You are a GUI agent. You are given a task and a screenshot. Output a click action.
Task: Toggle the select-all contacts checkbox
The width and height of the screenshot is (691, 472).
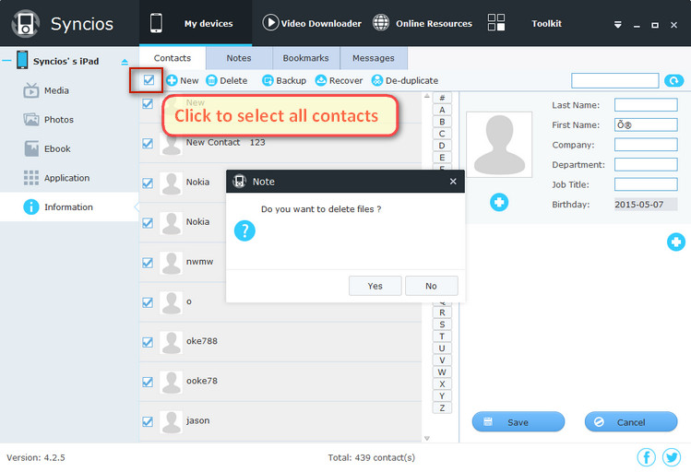(x=149, y=80)
